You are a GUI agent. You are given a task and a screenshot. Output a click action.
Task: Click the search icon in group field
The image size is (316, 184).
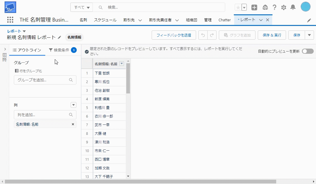pyautogui.click(x=71, y=80)
